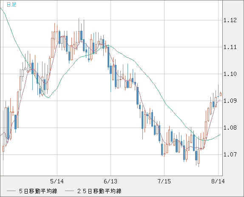Click the green 25-day average legend line

click(69, 191)
